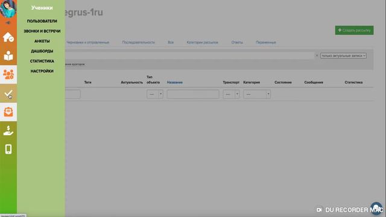Click the Состояние column header

283,83
